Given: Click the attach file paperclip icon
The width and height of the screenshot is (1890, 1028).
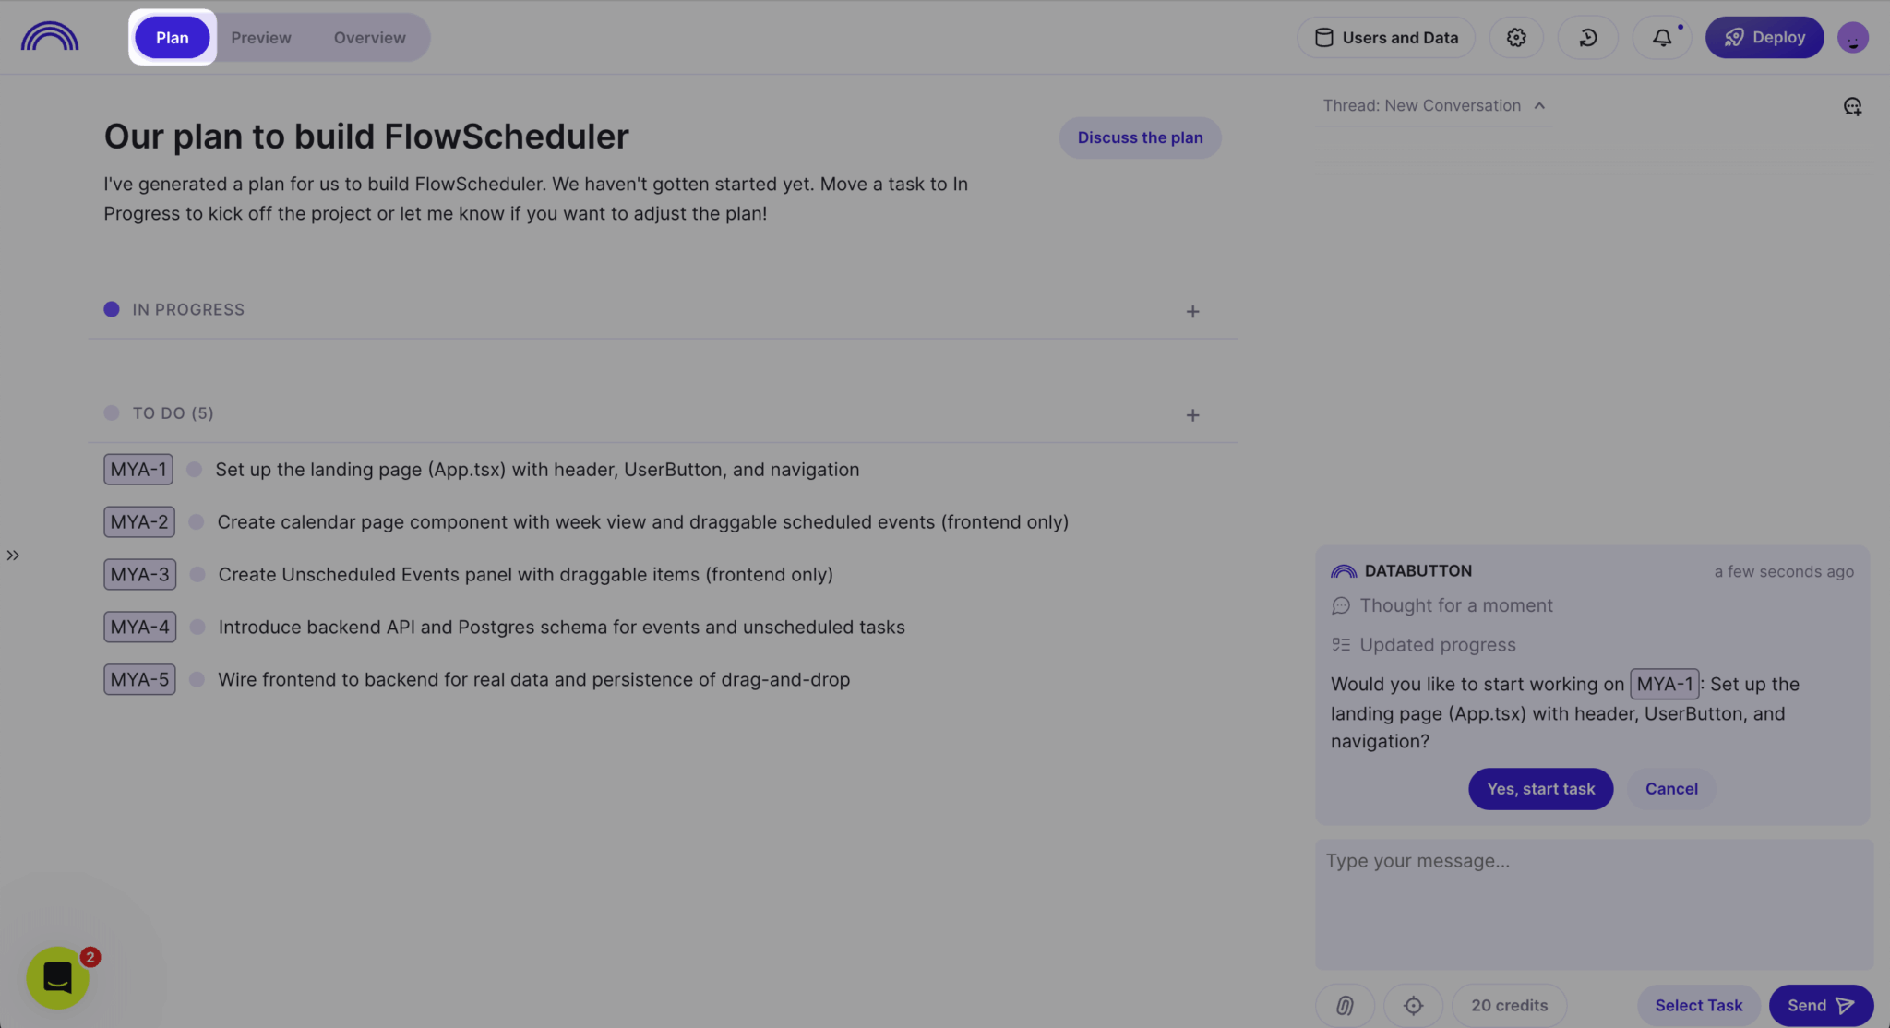Looking at the screenshot, I should 1346,1005.
